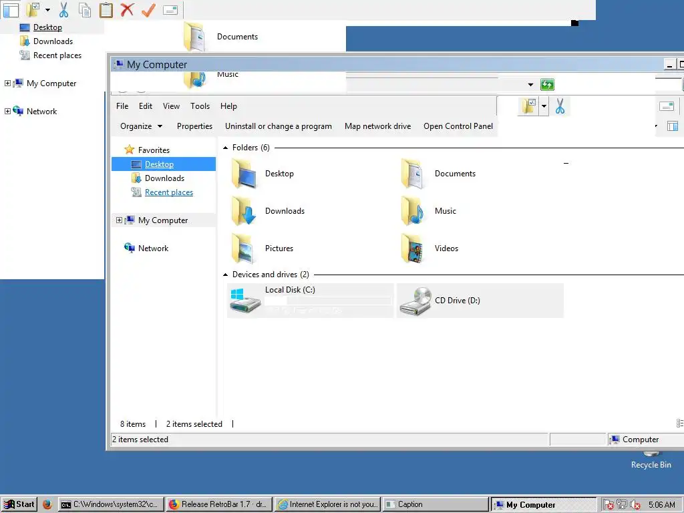Click the Paste clipboard icon in background toolbar
The height and width of the screenshot is (513, 684).
pyautogui.click(x=106, y=9)
